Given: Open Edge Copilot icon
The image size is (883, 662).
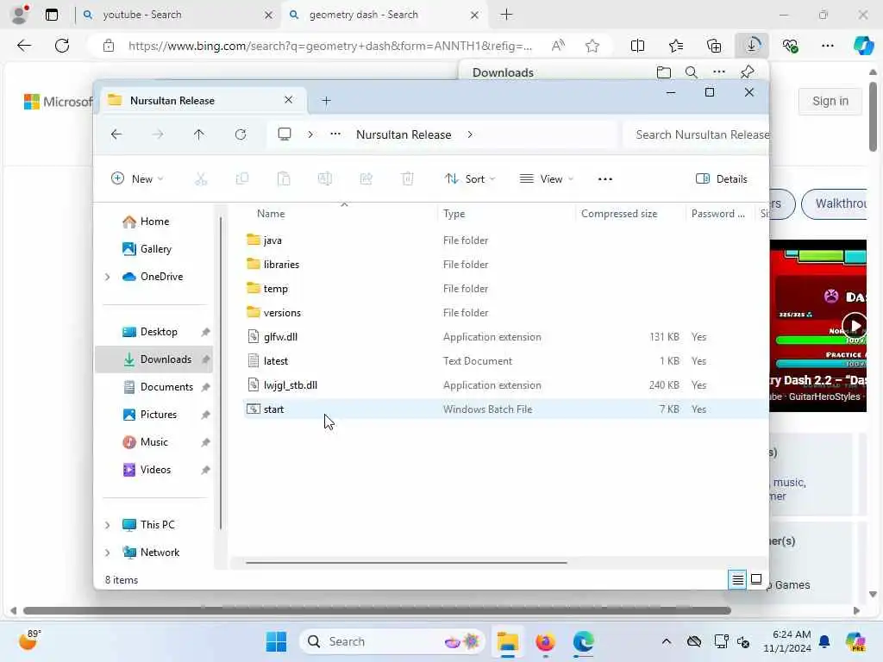Looking at the screenshot, I should click(863, 46).
